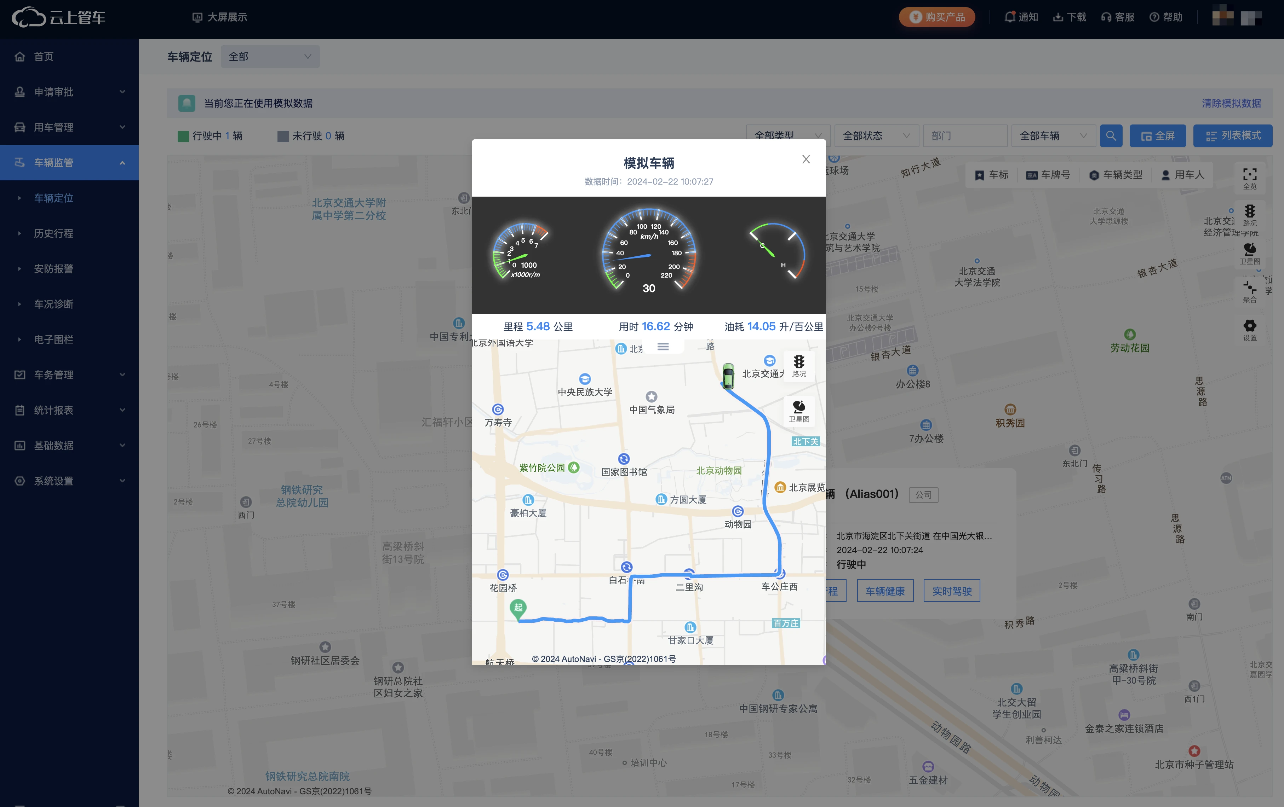The image size is (1284, 807).
Task: Click the 起 start point marker
Action: coord(518,610)
